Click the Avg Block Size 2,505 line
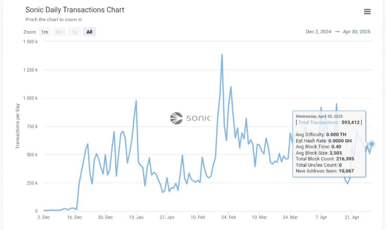The height and width of the screenshot is (230, 386). pyautogui.click(x=319, y=153)
